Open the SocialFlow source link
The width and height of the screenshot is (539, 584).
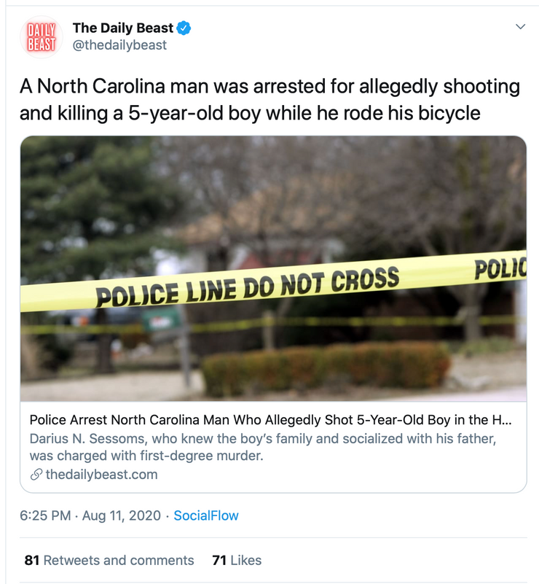tap(206, 515)
